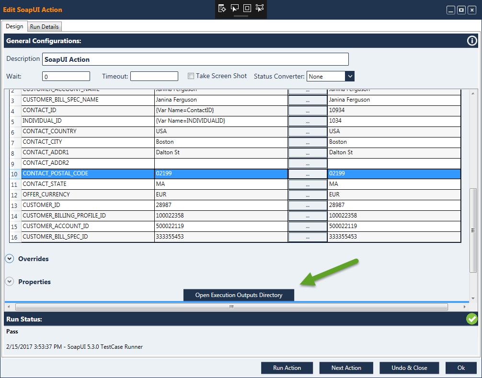Click ellipsis button in CUSTOMER_BILL_SPEC_ID row
The height and width of the screenshot is (378, 482).
(308, 237)
